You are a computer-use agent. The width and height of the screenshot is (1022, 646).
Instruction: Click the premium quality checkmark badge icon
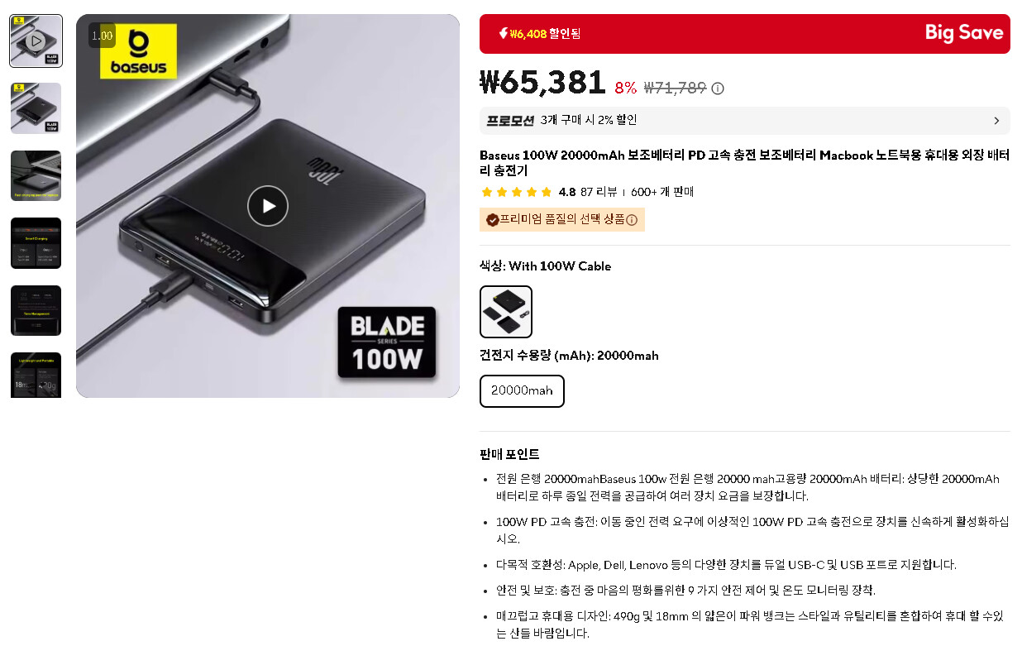tap(492, 220)
